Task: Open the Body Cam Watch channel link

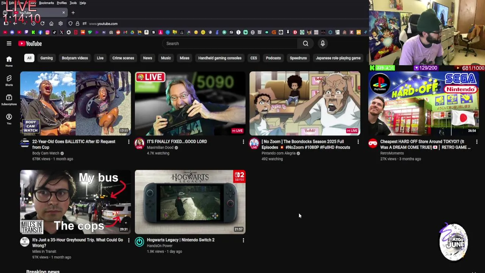Action: [45, 153]
